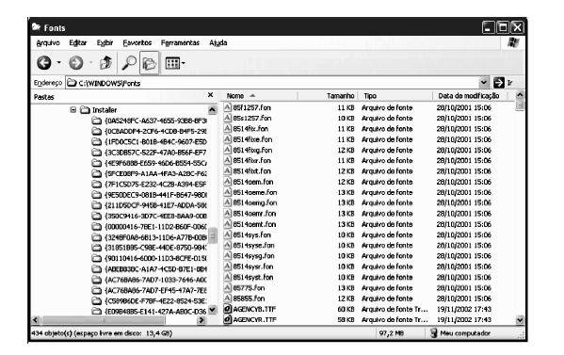The image size is (564, 355).
Task: Toggle the Folders pane button
Action: 150,63
